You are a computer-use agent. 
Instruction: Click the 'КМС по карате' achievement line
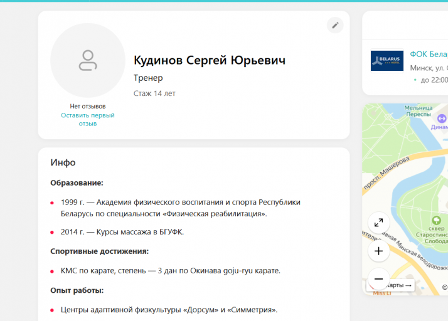coord(171,271)
